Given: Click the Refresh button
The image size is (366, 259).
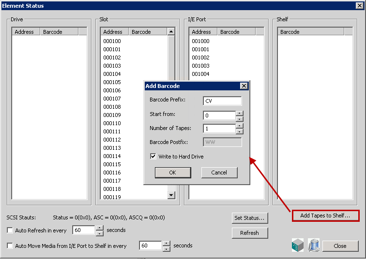Looking at the screenshot, I should coord(250,233).
